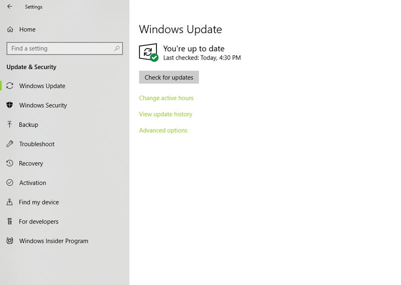Image resolution: width=401 pixels, height=285 pixels.
Task: Click the For developers tools icon
Action: click(x=10, y=221)
